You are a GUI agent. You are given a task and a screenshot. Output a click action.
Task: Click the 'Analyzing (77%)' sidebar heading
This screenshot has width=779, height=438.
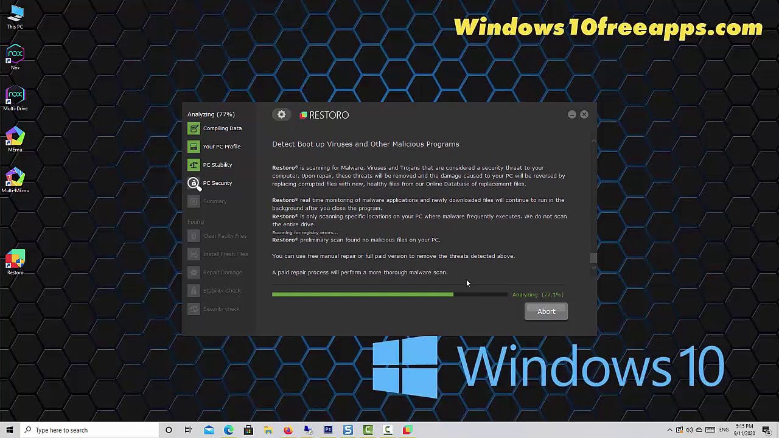click(211, 114)
